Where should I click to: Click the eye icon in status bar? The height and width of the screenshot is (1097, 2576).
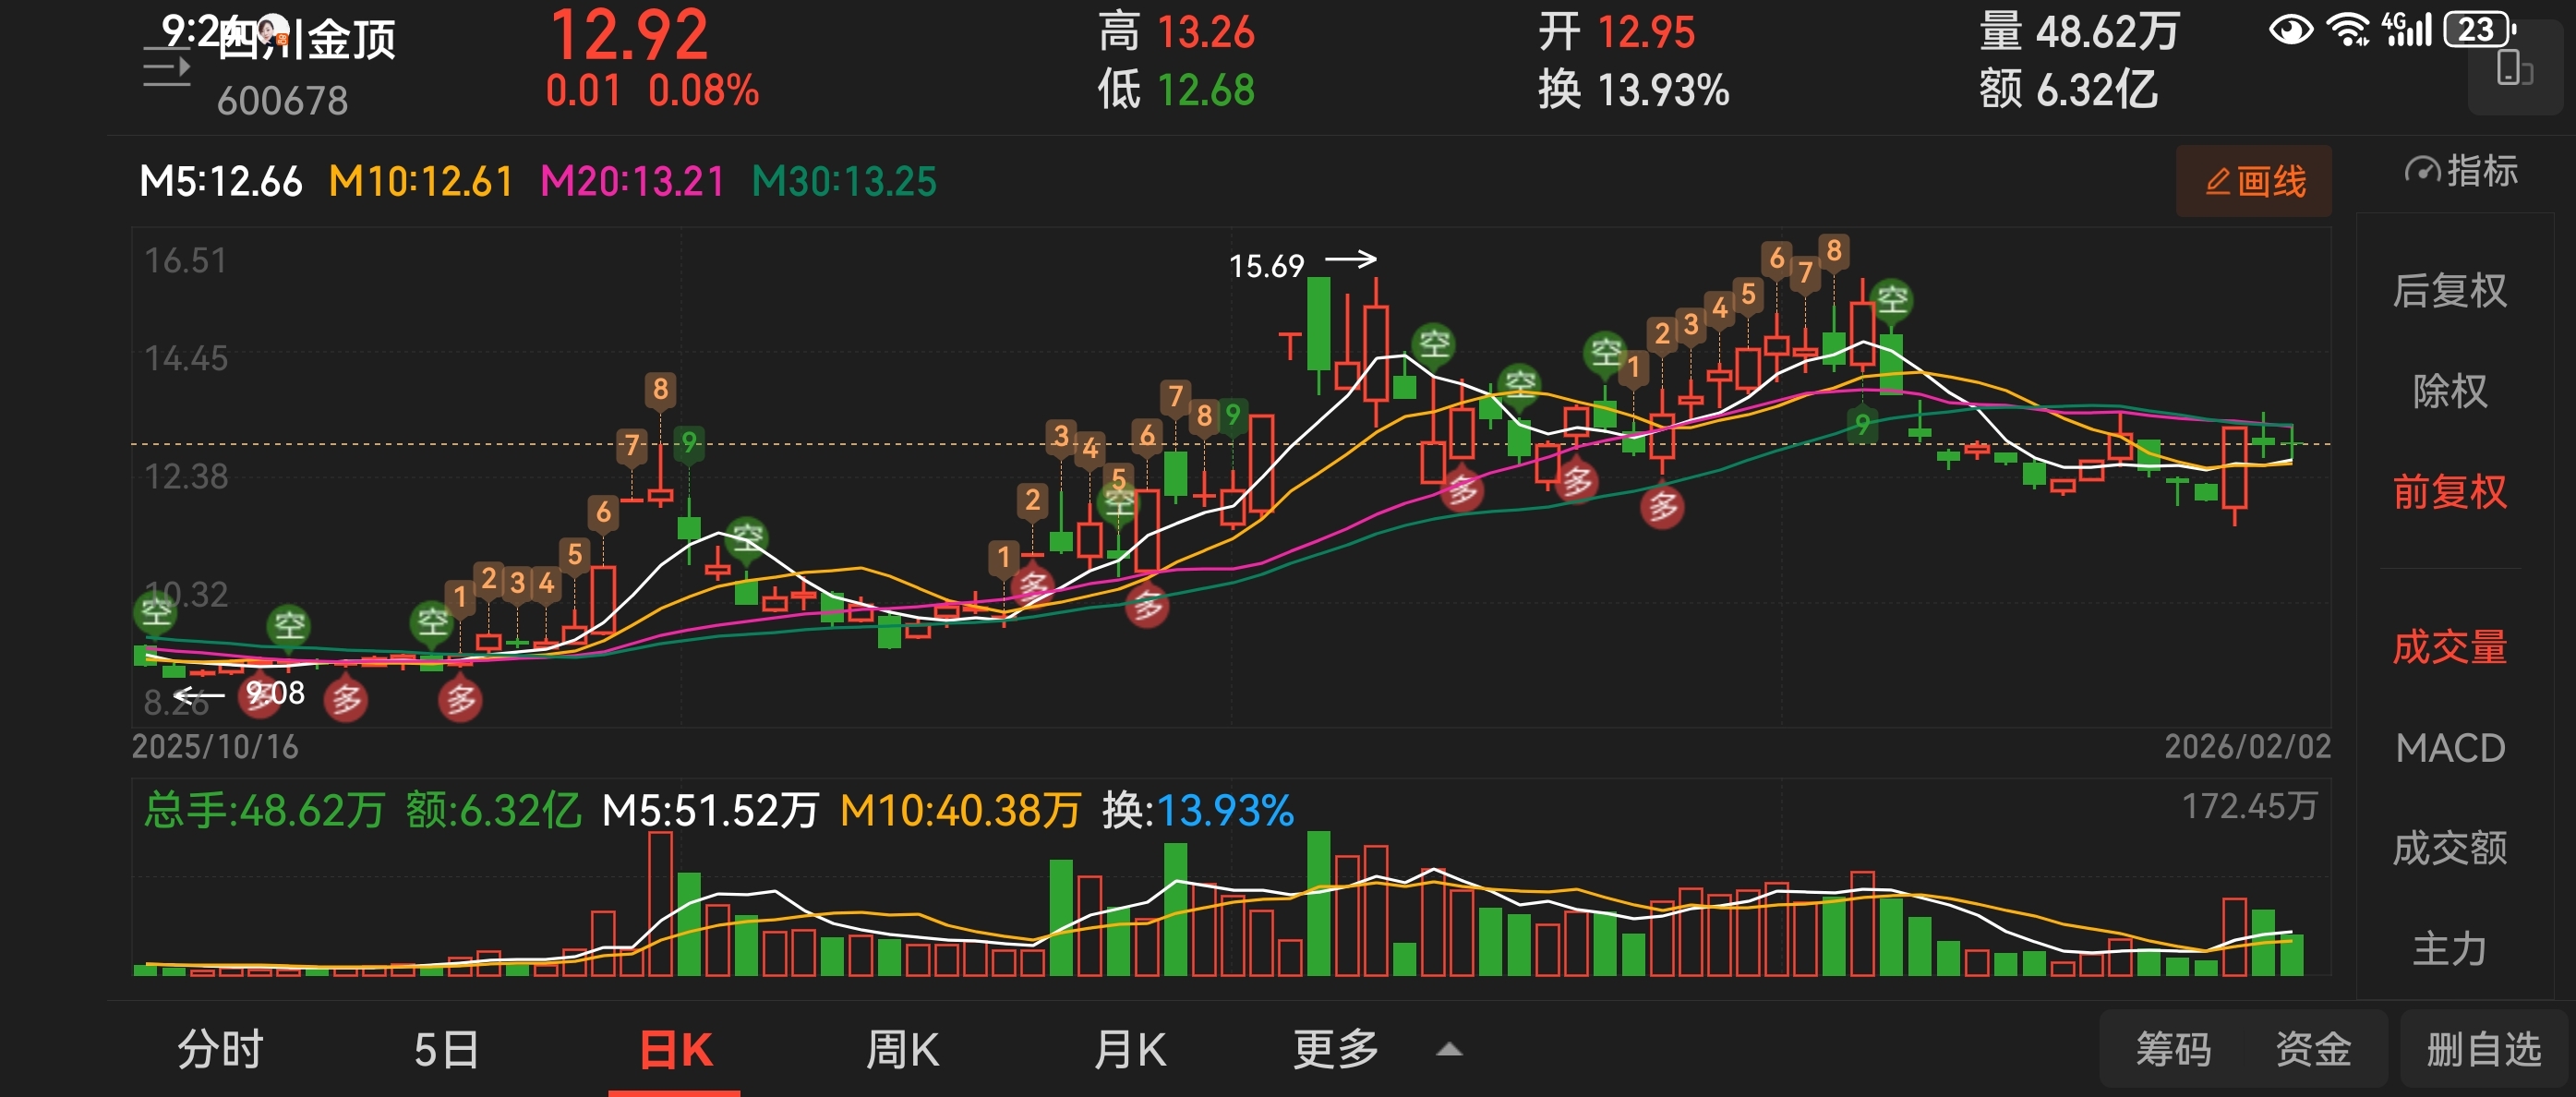click(2290, 30)
